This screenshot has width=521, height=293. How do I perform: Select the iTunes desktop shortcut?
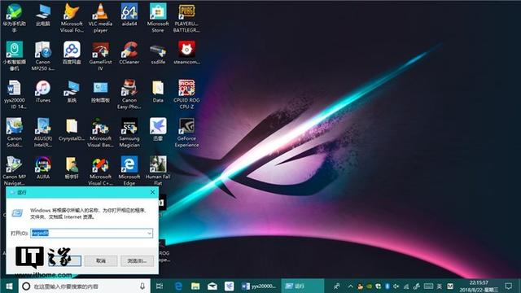point(43,91)
